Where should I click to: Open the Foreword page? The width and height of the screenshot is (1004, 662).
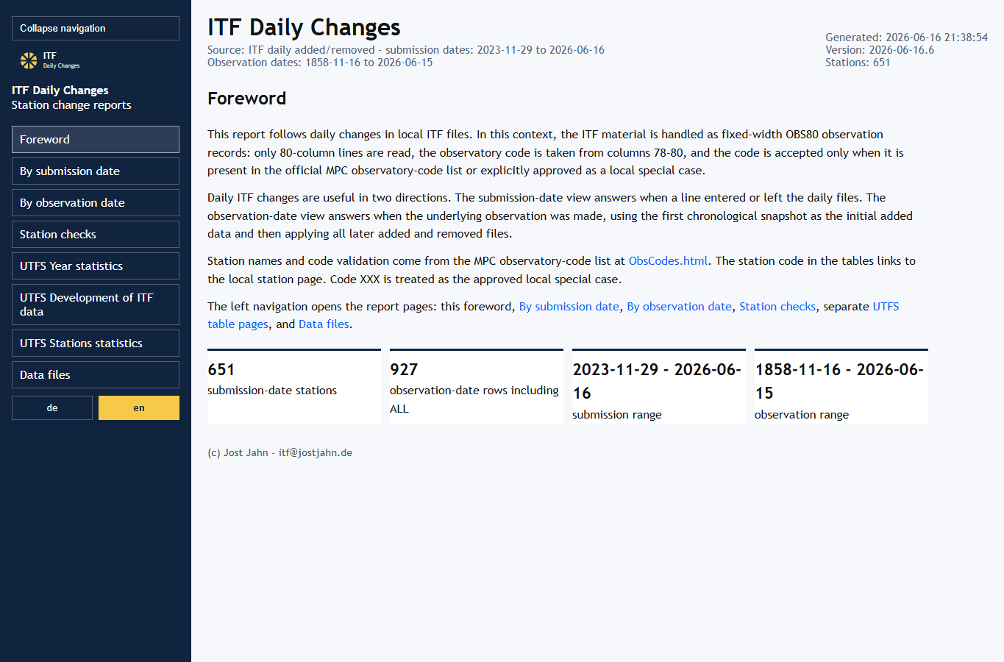click(96, 139)
